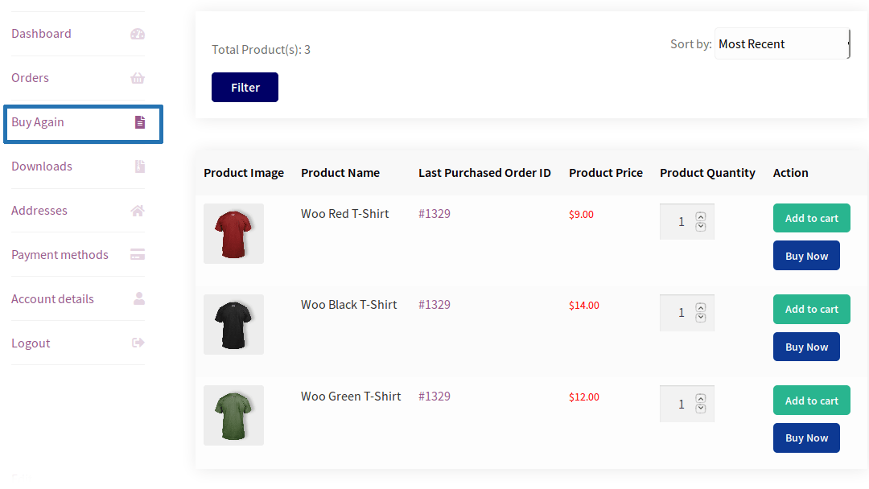
Task: Select the Account details person icon
Action: pyautogui.click(x=137, y=298)
